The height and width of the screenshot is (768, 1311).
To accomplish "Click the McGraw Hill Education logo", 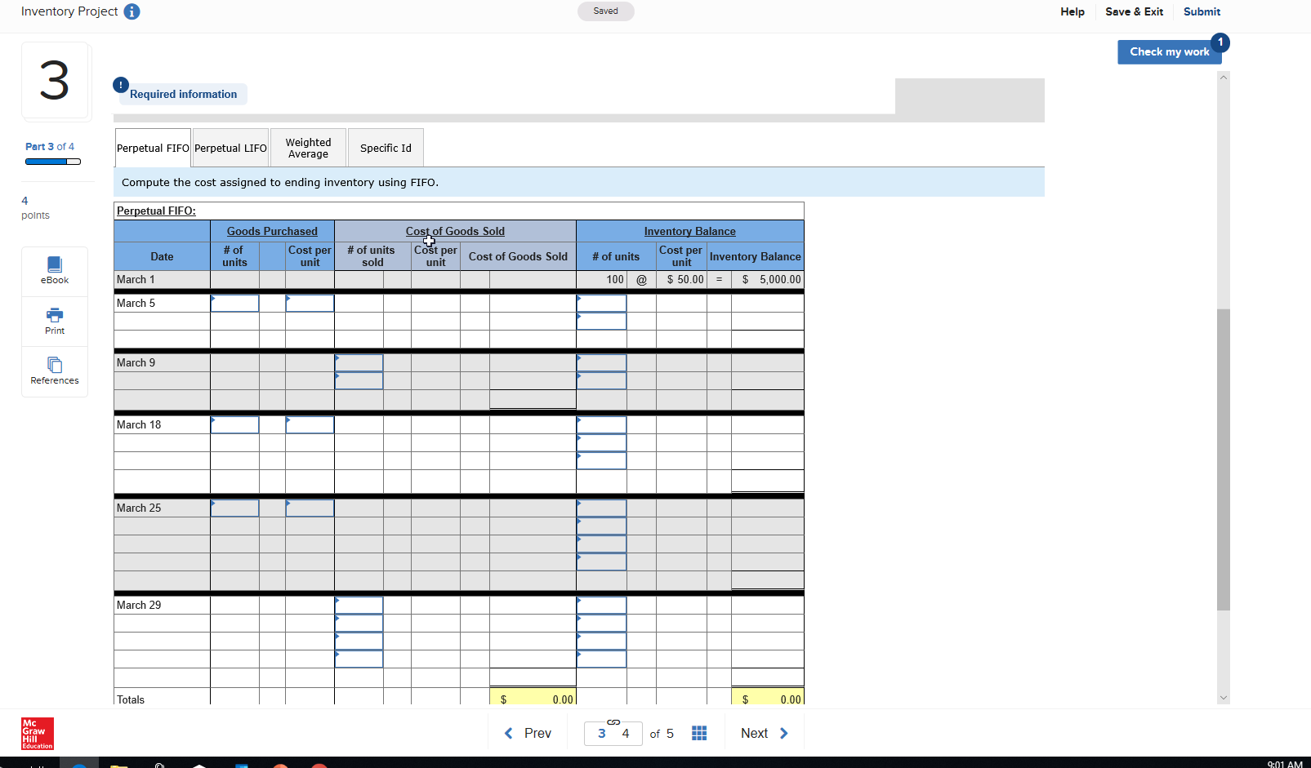I will (37, 734).
